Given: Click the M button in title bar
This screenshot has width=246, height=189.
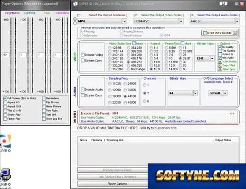Looking at the screenshot, I should 223,4.
